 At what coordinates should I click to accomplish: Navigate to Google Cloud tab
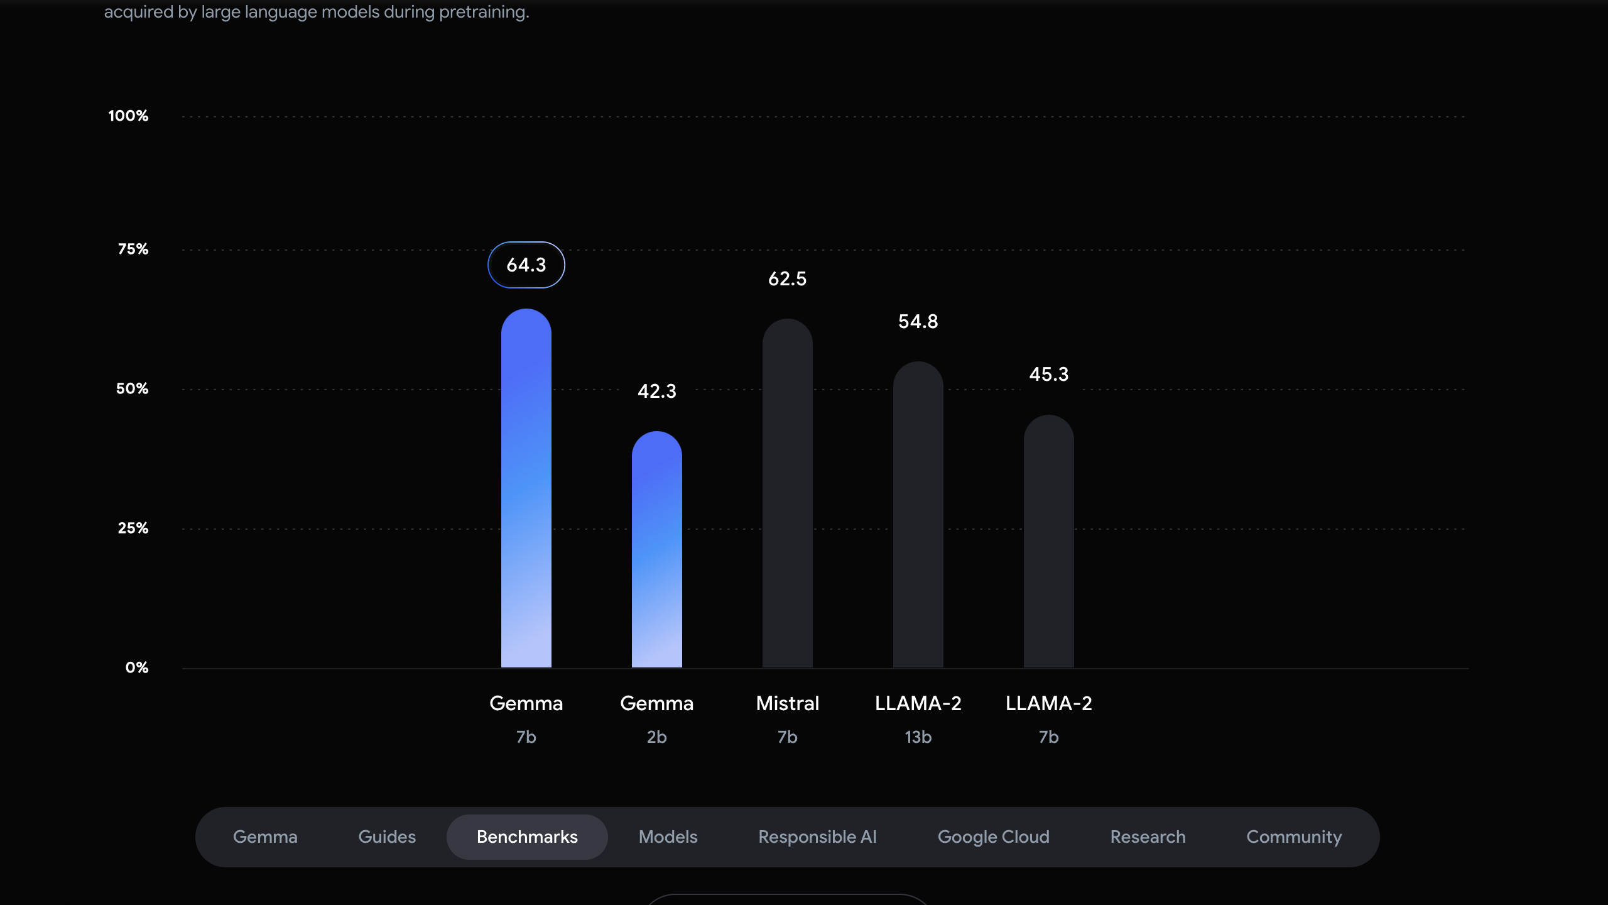(993, 836)
